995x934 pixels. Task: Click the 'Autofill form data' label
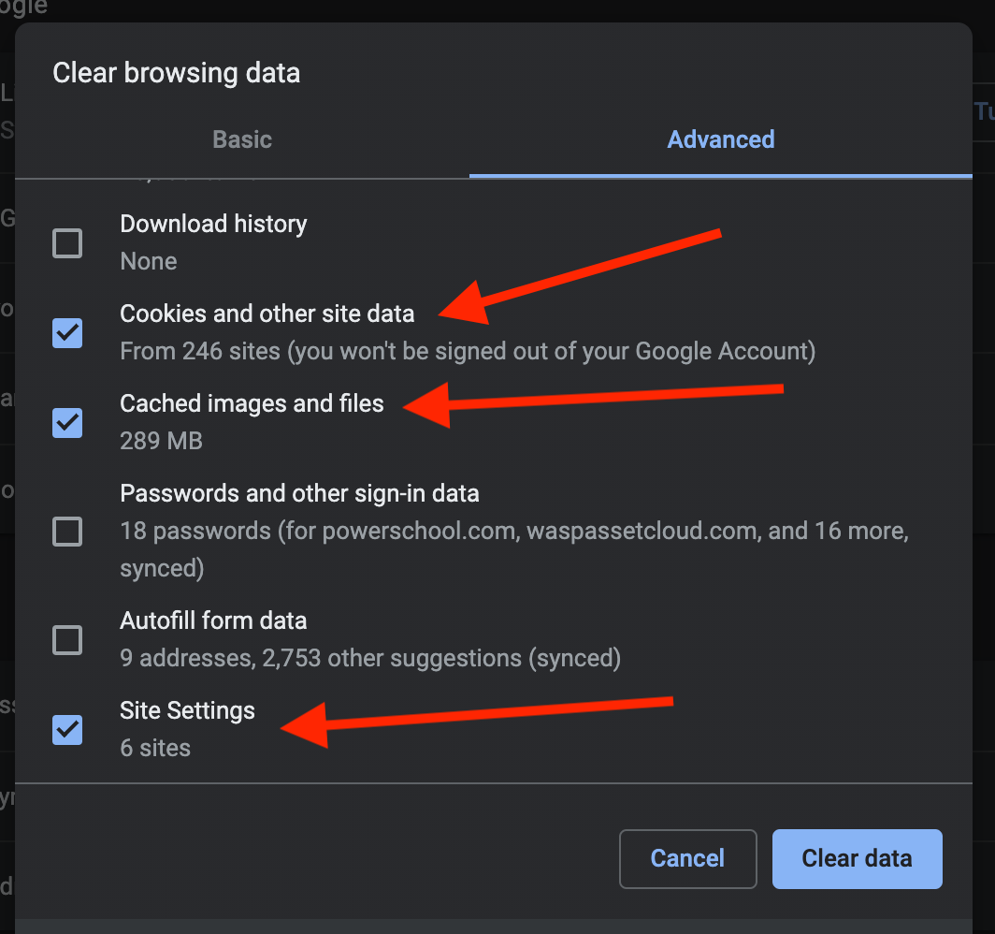pyautogui.click(x=213, y=620)
